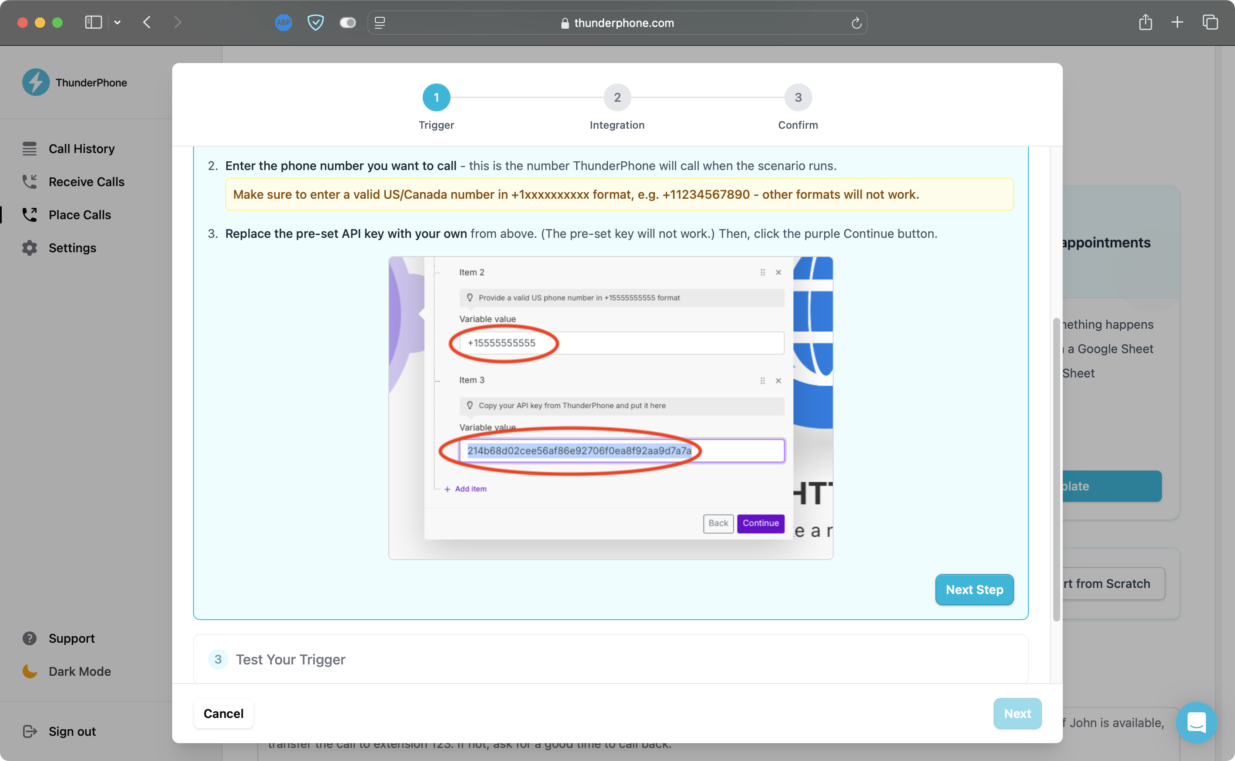Click the reader view icon in address bar
This screenshot has height=761, width=1235.
tap(380, 23)
